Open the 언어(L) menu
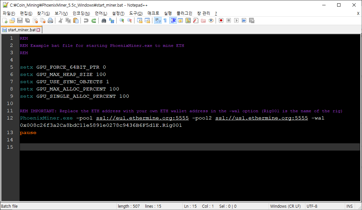Image resolution: width=362 pixels, height=210 pixels. coord(101,13)
